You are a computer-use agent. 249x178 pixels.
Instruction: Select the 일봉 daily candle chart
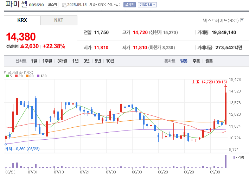184,61
